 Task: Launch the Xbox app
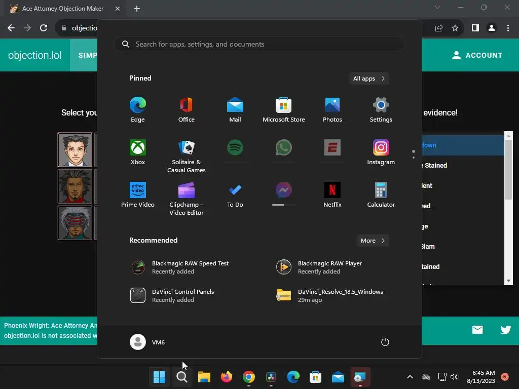pos(138,152)
